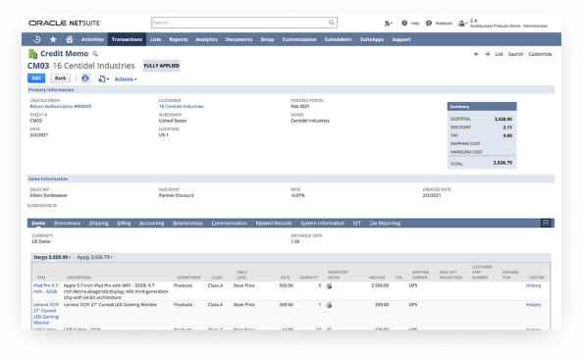
Task: Open inventory detail icon for iPad Pro row
Action: [329, 286]
